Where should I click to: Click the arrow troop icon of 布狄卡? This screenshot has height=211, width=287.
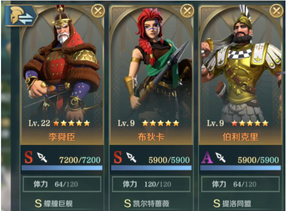click(x=131, y=157)
